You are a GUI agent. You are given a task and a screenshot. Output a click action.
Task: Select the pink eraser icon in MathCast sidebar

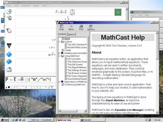coord(9,30)
